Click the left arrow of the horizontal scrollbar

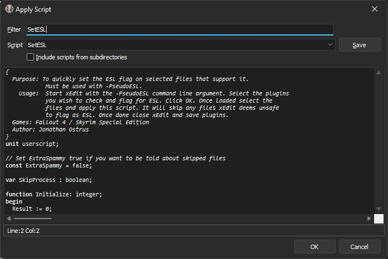8,219
